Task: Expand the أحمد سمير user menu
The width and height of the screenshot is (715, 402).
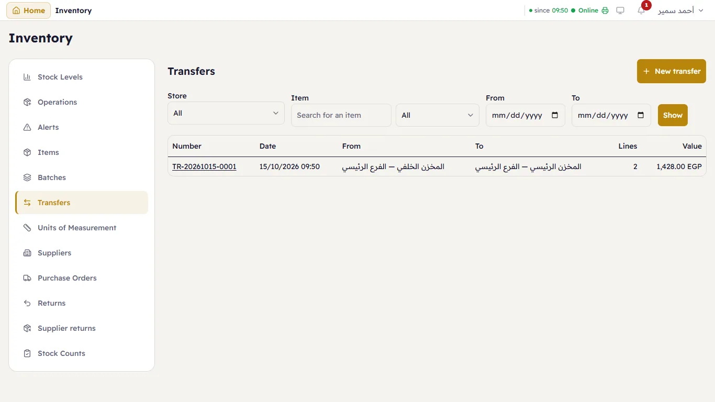Action: (x=680, y=10)
